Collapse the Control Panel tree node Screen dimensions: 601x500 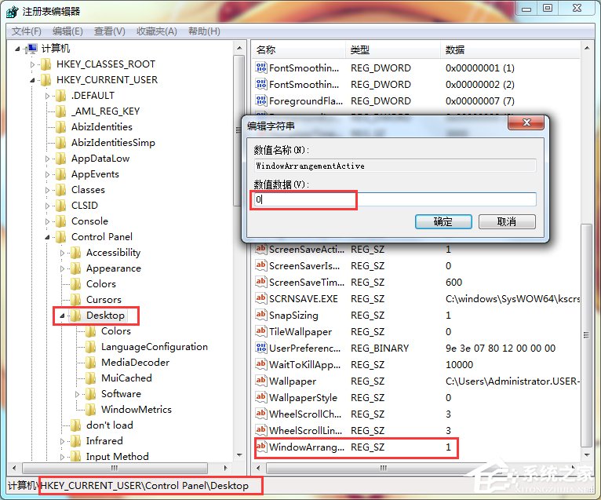point(48,237)
